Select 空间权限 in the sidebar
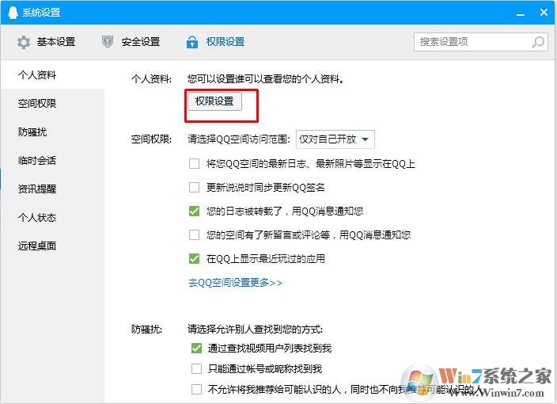 pos(52,103)
